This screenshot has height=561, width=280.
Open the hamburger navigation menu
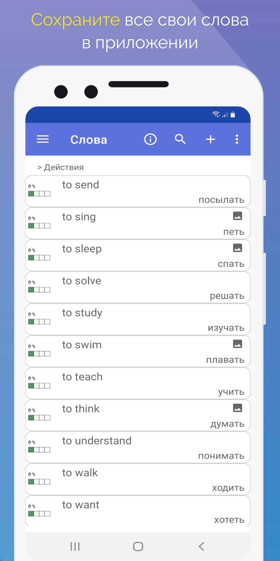click(43, 139)
